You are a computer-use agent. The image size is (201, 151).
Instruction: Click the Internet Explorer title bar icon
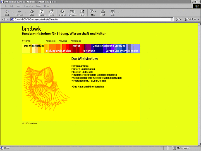(2, 2)
